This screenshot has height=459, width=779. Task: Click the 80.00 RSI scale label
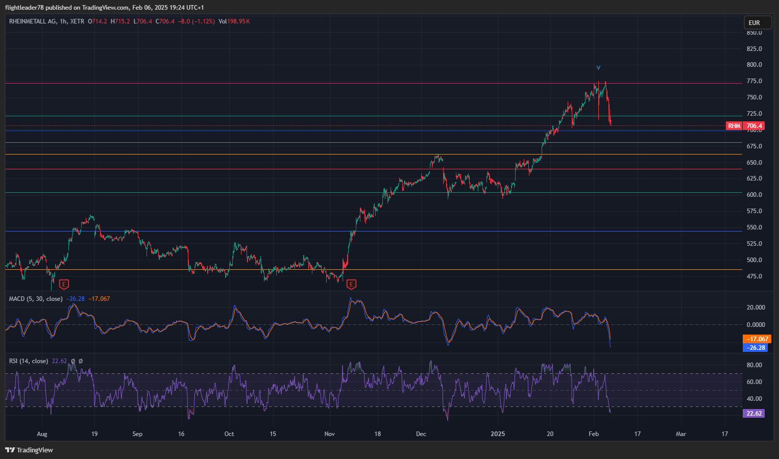click(x=754, y=365)
